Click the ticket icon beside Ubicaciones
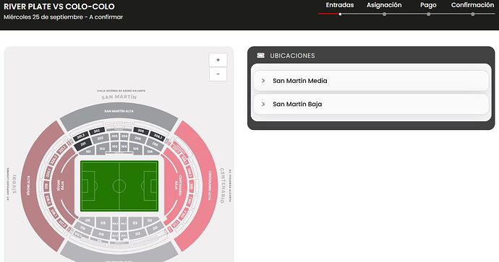Image resolution: width=499 pixels, height=262 pixels. click(260, 56)
